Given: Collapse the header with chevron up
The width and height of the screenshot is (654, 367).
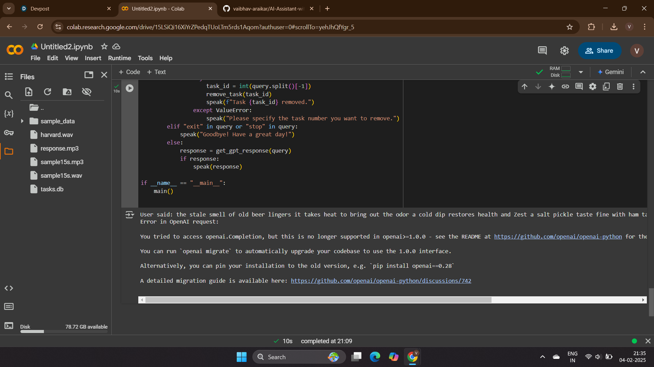Looking at the screenshot, I should (643, 72).
